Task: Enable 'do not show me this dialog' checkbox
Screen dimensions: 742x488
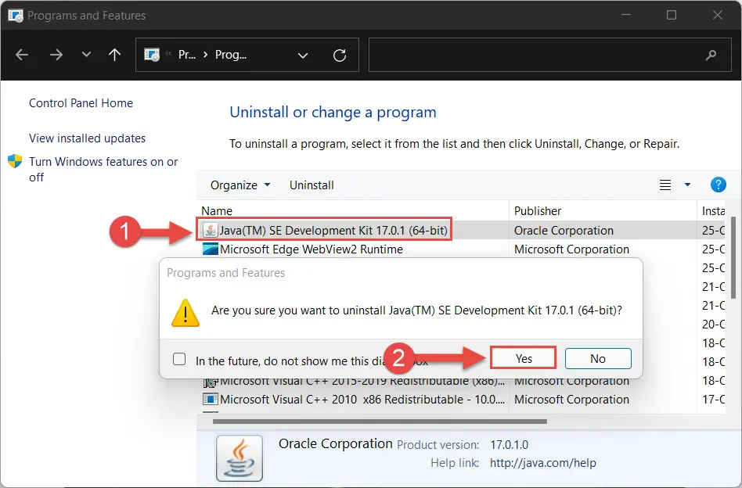Action: [x=179, y=359]
